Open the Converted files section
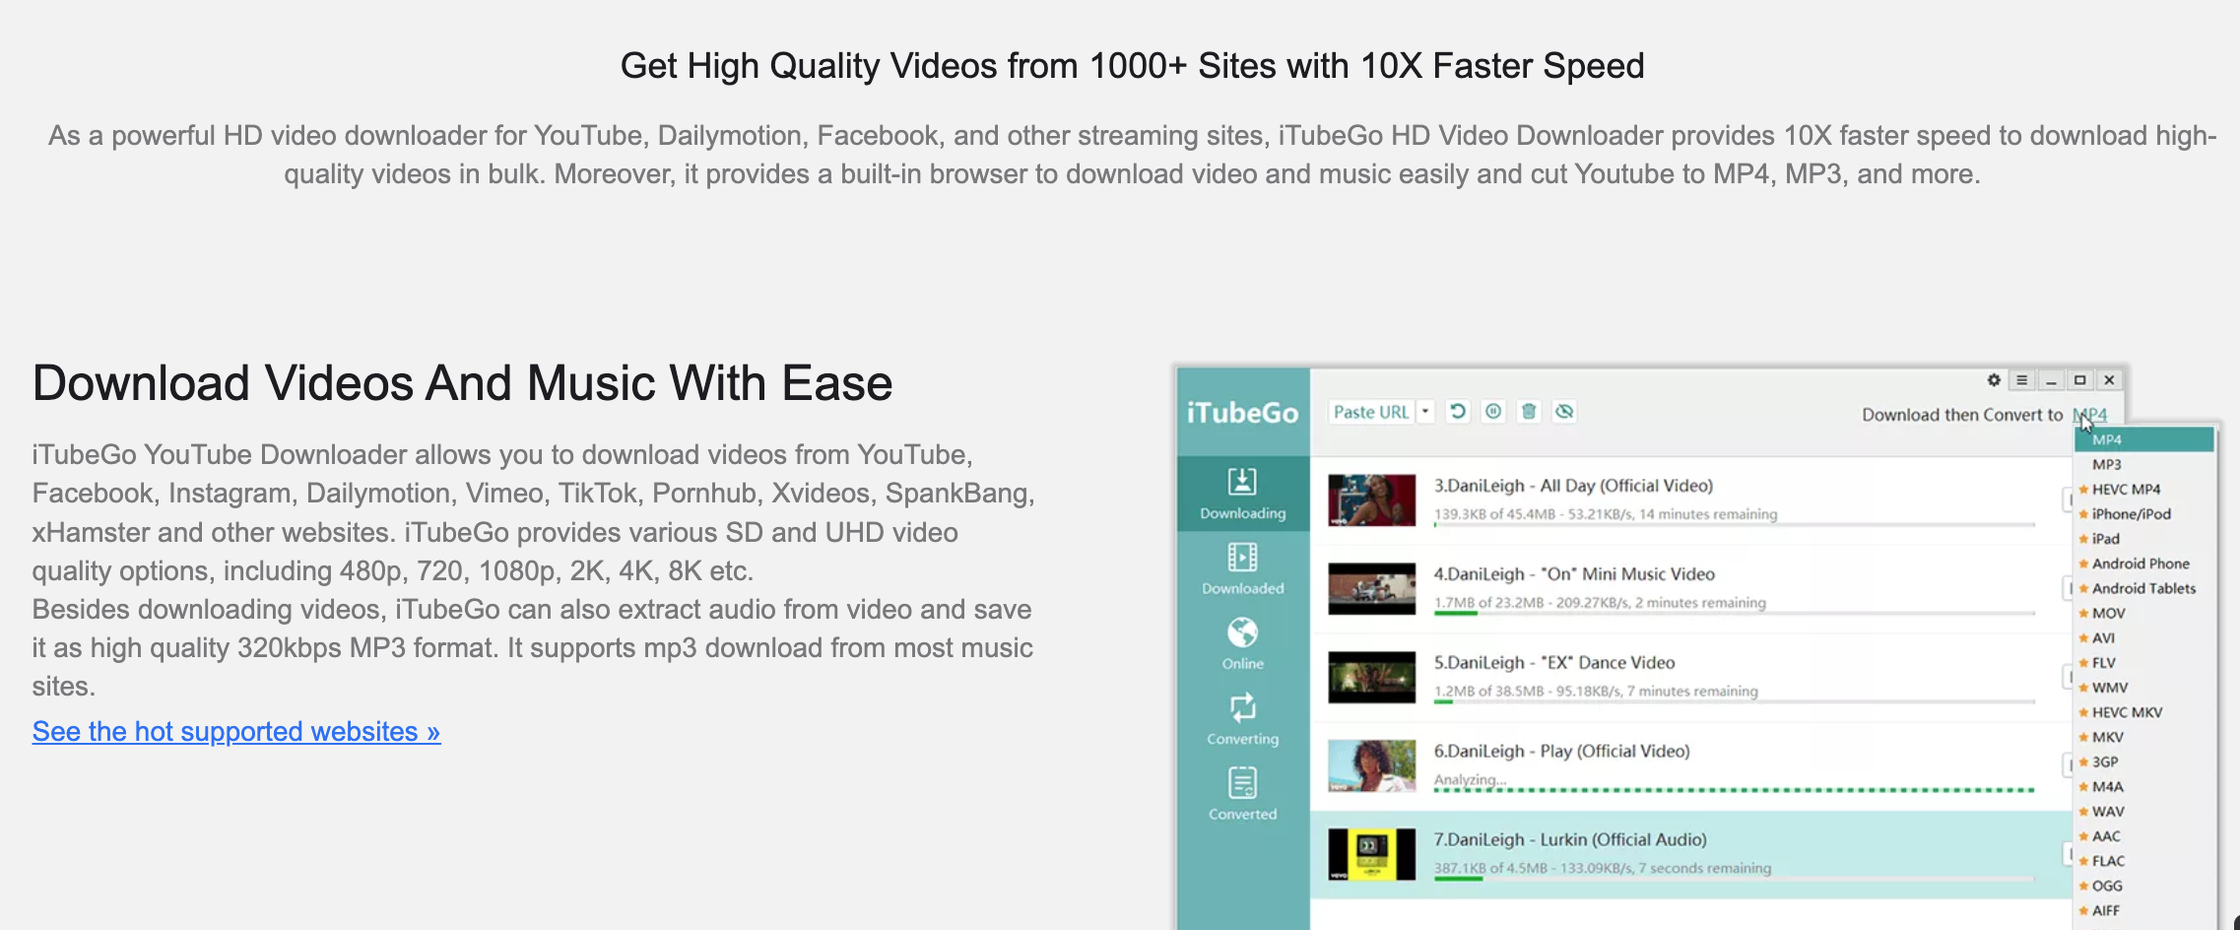The width and height of the screenshot is (2240, 930). (1242, 794)
